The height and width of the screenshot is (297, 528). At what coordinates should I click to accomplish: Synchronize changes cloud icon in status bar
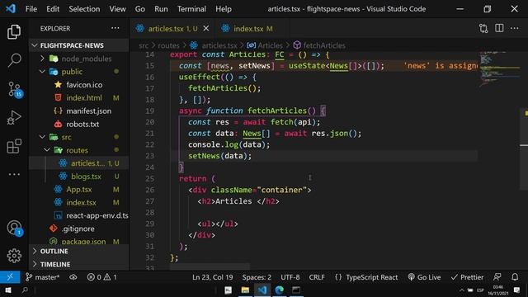pyautogui.click(x=73, y=277)
